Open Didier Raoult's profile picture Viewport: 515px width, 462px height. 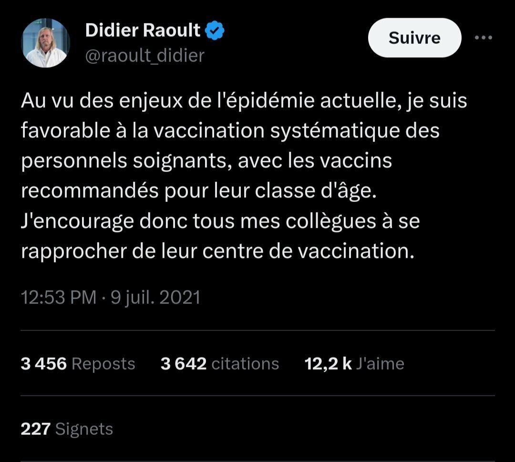click(45, 43)
